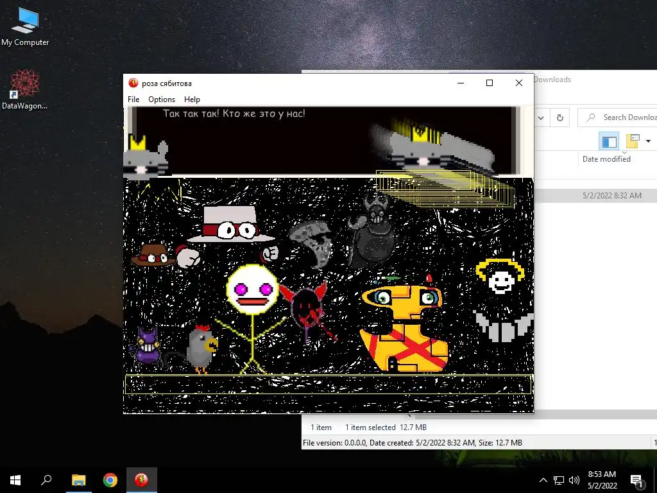The width and height of the screenshot is (657, 493).
Task: Show hidden system tray icons
Action: coord(543,480)
